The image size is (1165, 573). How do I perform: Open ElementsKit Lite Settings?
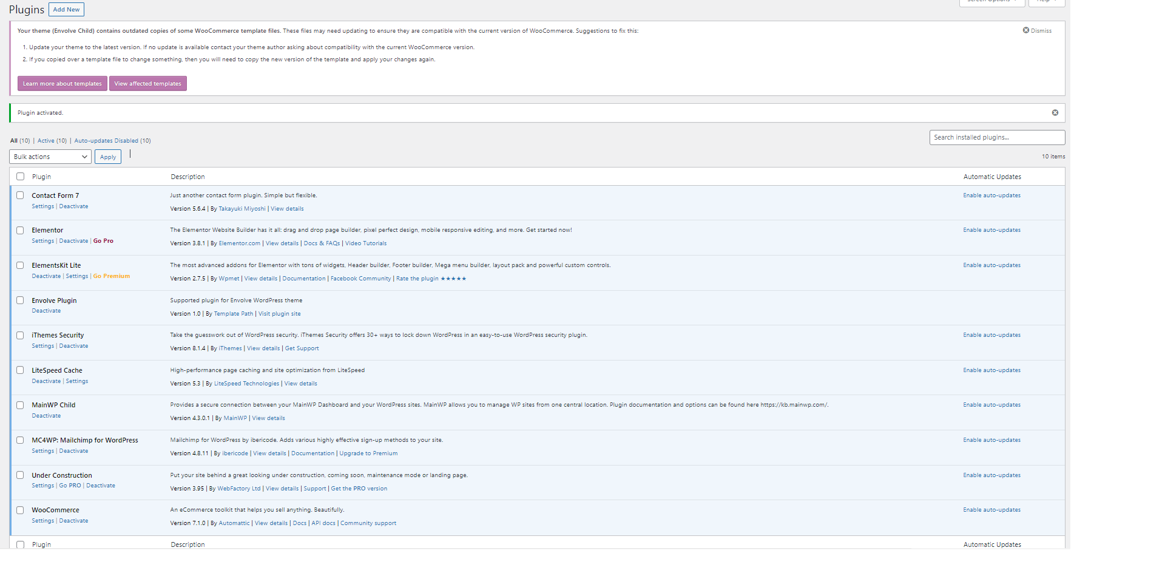click(77, 276)
